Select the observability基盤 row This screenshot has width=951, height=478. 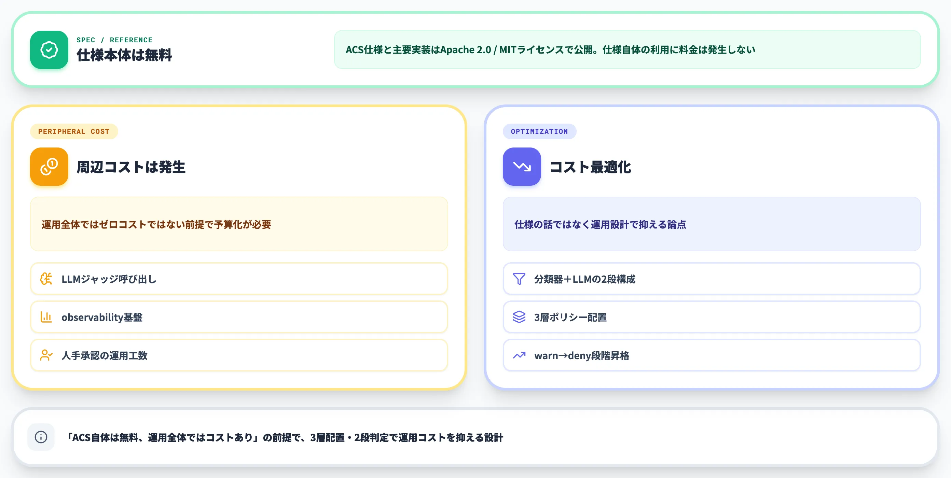click(239, 317)
